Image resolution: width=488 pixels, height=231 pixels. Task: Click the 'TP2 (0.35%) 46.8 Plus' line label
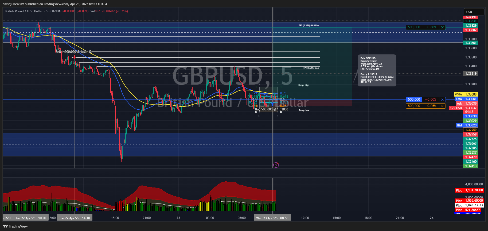coord(309,26)
